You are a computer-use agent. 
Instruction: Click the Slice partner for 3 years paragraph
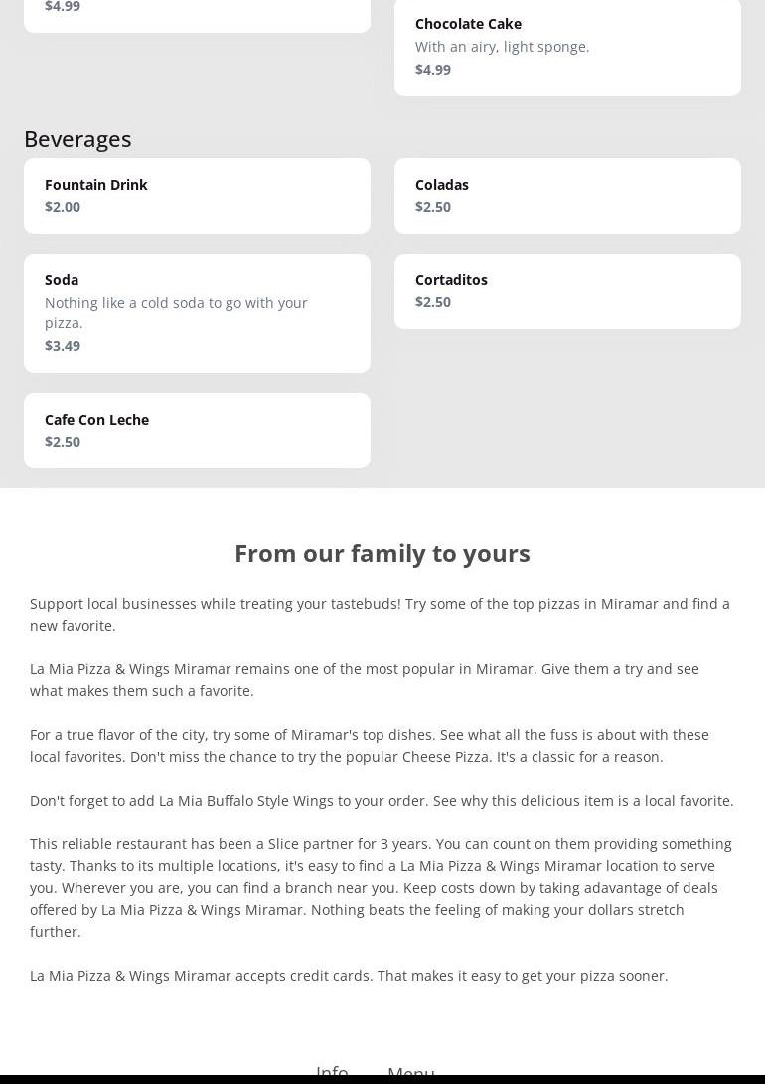click(381, 887)
